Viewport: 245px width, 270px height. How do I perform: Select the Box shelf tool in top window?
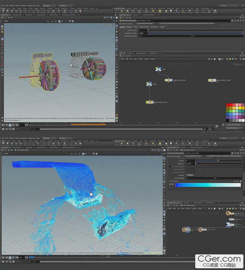pos(3,11)
